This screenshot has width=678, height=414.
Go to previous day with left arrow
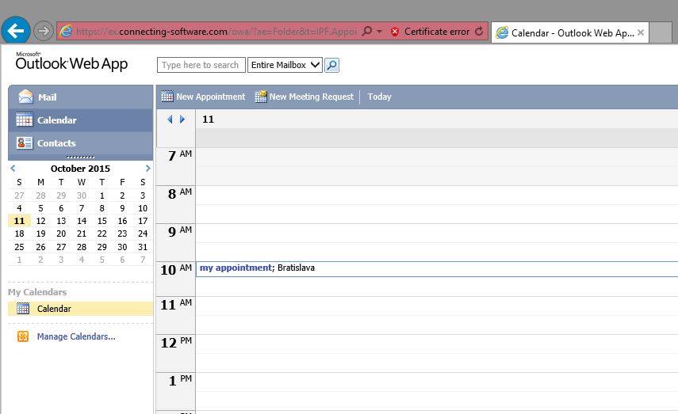(170, 120)
